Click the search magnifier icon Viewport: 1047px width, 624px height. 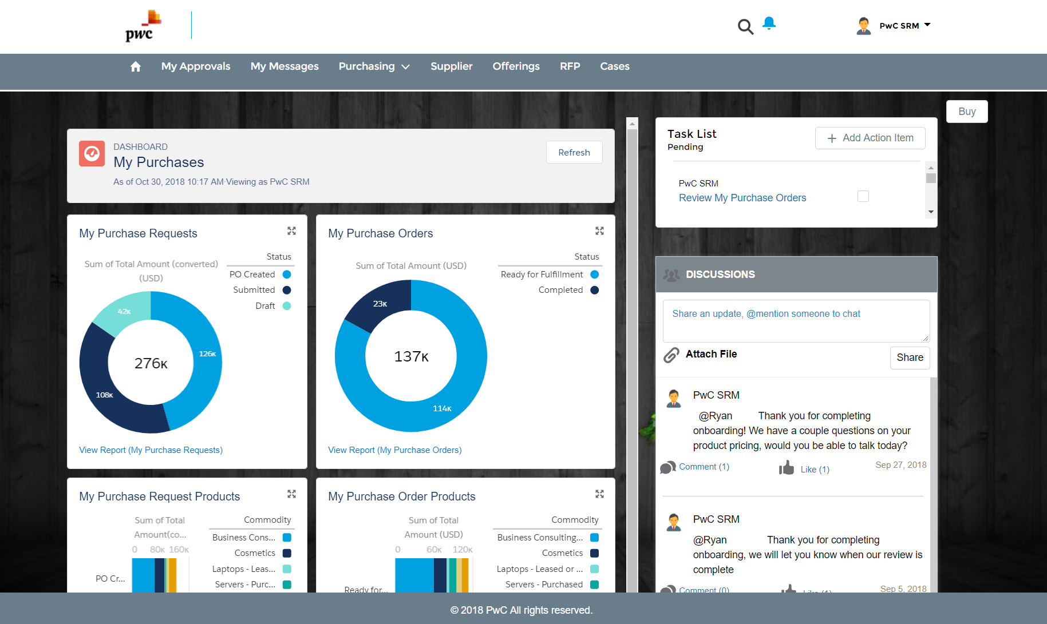(745, 26)
